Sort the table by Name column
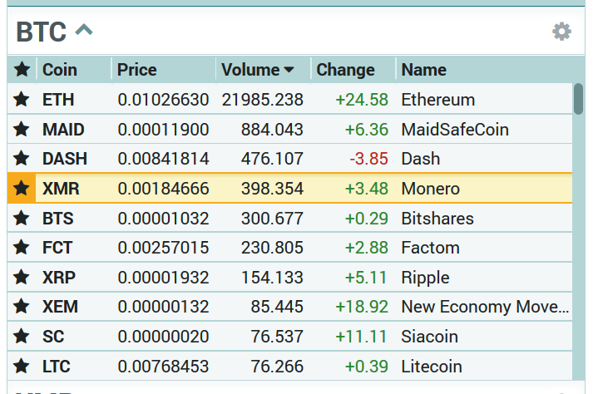 pyautogui.click(x=424, y=70)
